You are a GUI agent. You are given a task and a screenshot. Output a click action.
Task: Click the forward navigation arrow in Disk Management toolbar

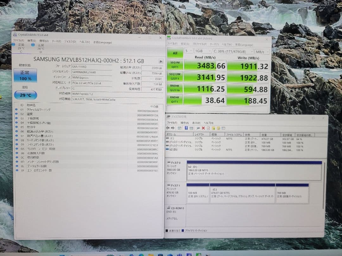[x=173, y=128]
